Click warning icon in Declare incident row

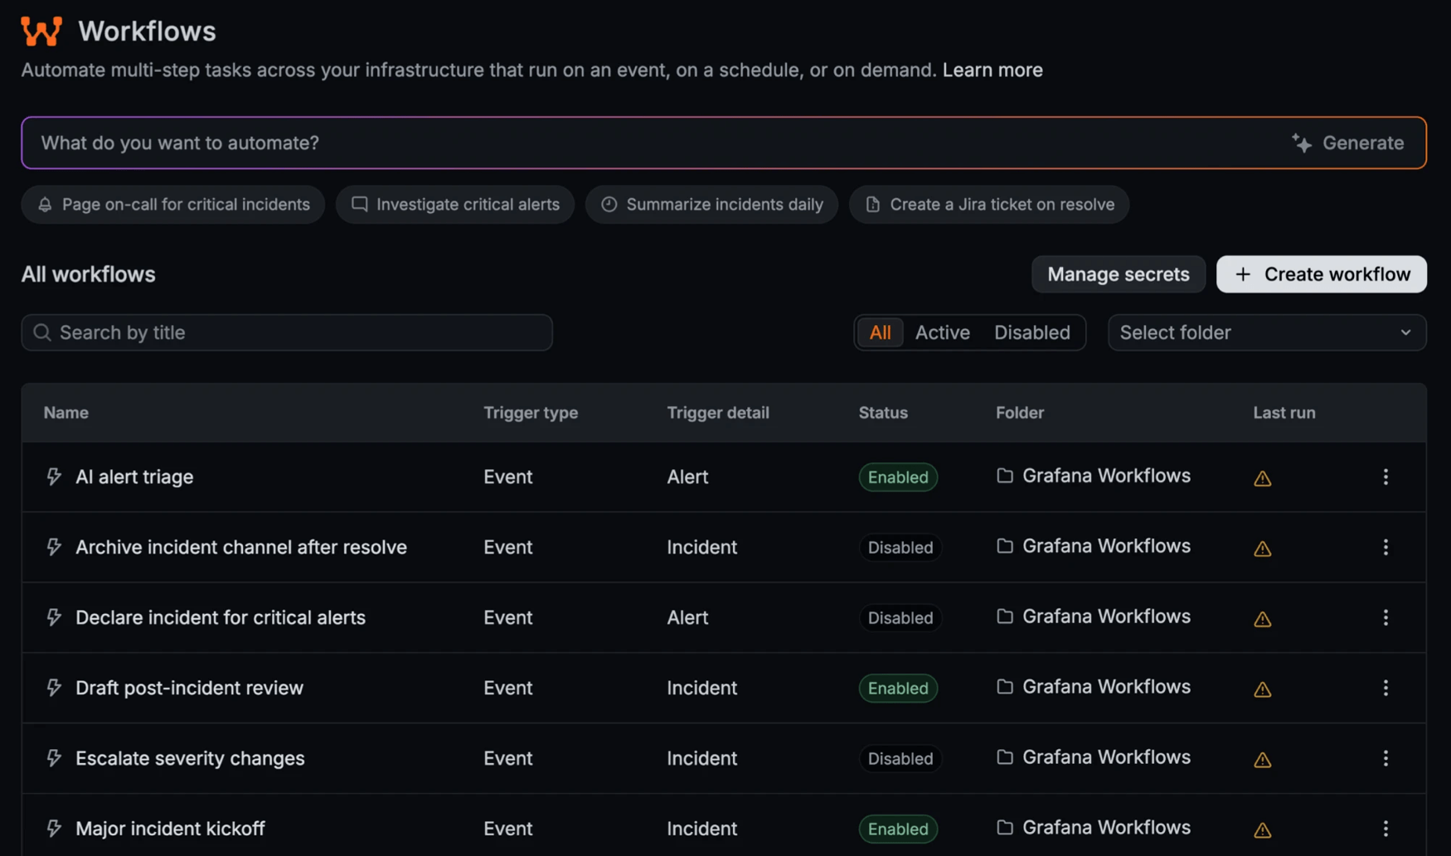[x=1262, y=619]
